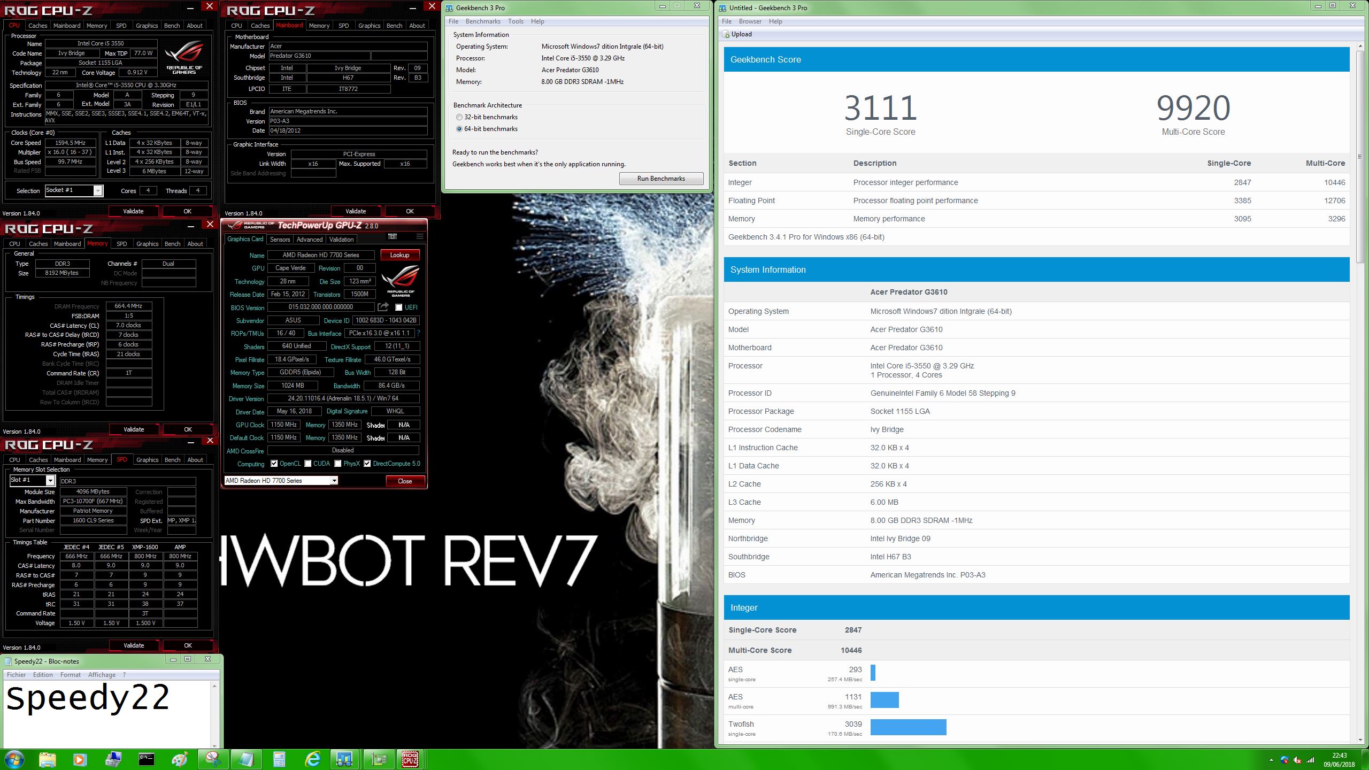Image resolution: width=1369 pixels, height=770 pixels.
Task: Click the Speedy22 text in Notepad
Action: 88,699
